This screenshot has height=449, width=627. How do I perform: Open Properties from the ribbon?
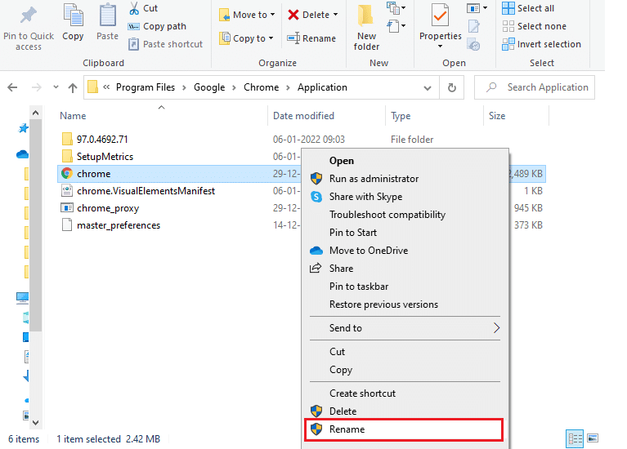click(441, 16)
